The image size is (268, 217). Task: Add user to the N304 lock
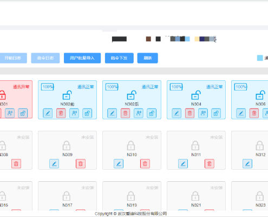coord(203,113)
